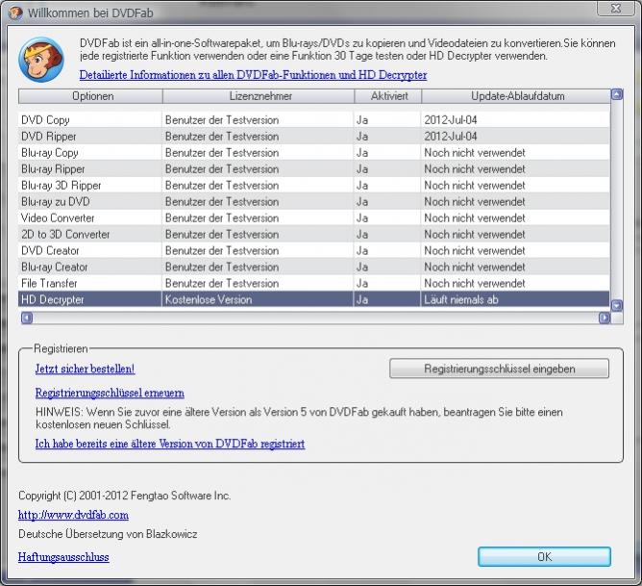Open detailed info link about DVDFab functions

(253, 75)
